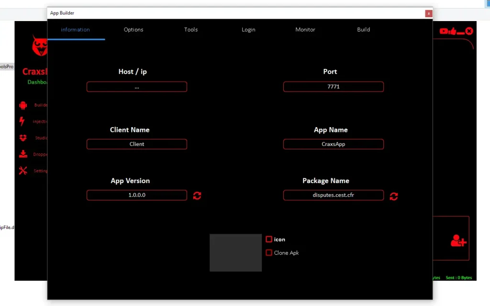Screen dimensions: 490x306
Task: Open Settings via the wrench icon
Action: point(22,170)
